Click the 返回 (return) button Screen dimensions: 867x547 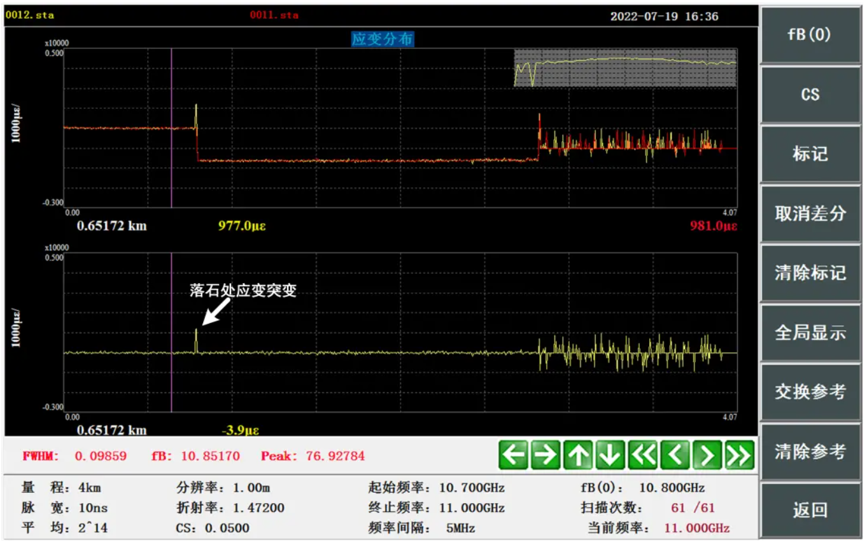tap(810, 510)
